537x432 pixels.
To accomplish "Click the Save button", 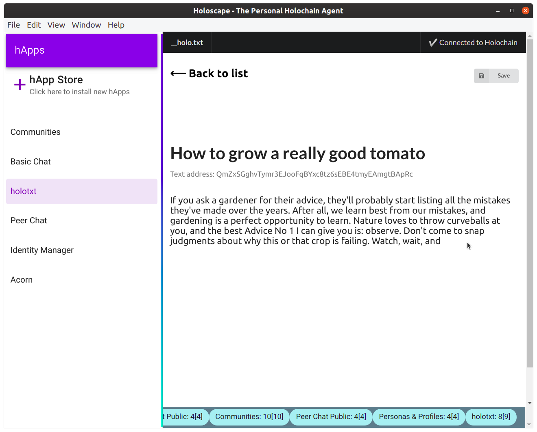I will pyautogui.click(x=496, y=76).
